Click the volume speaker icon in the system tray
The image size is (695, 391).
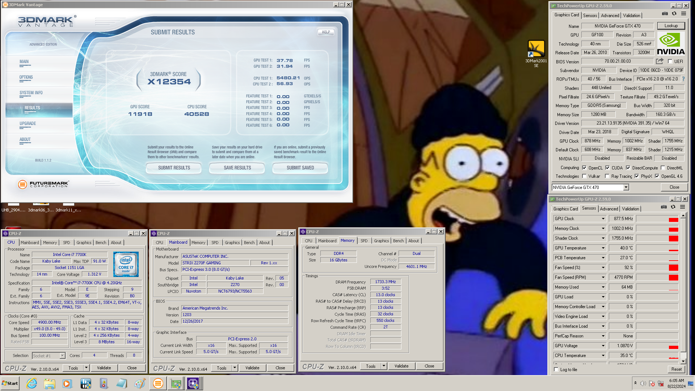[643, 383]
